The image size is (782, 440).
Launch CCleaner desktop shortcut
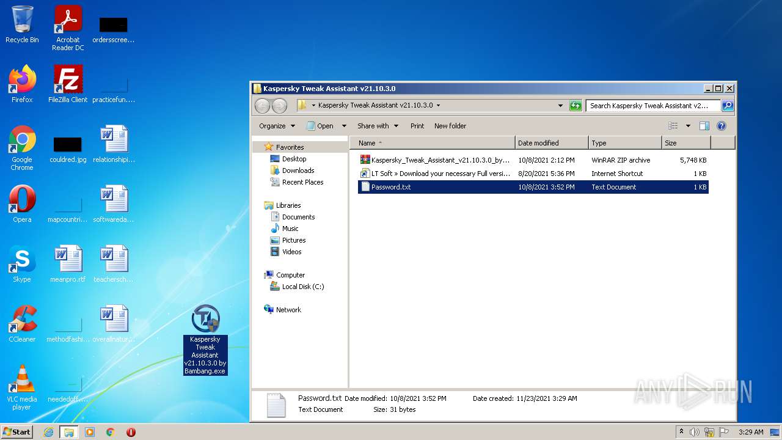[x=22, y=324]
